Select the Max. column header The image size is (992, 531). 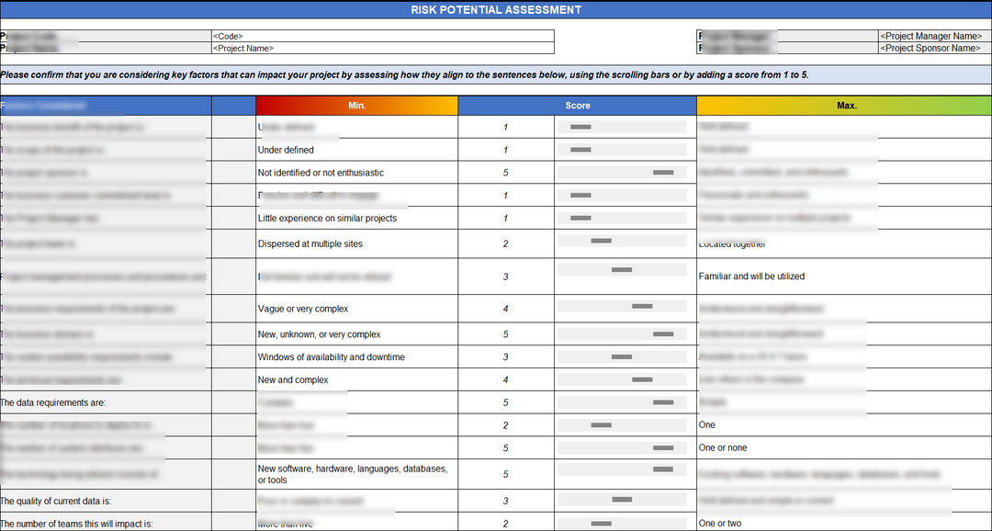coord(845,106)
